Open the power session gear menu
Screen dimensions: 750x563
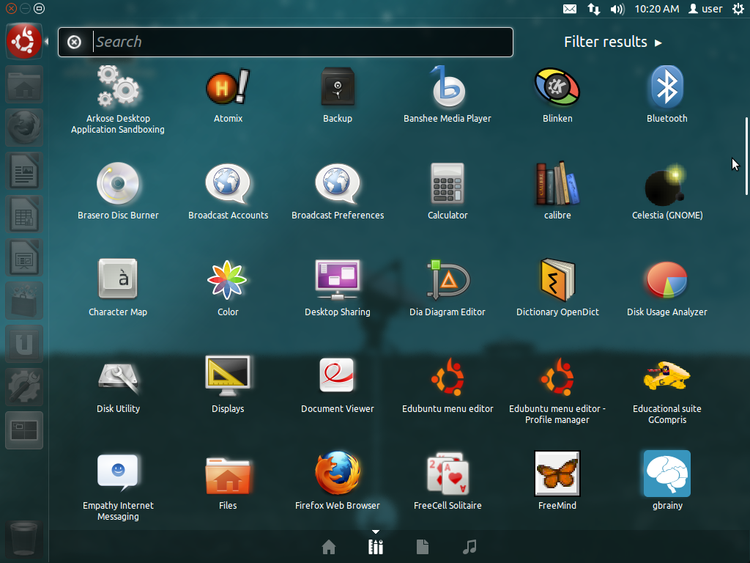pos(738,9)
